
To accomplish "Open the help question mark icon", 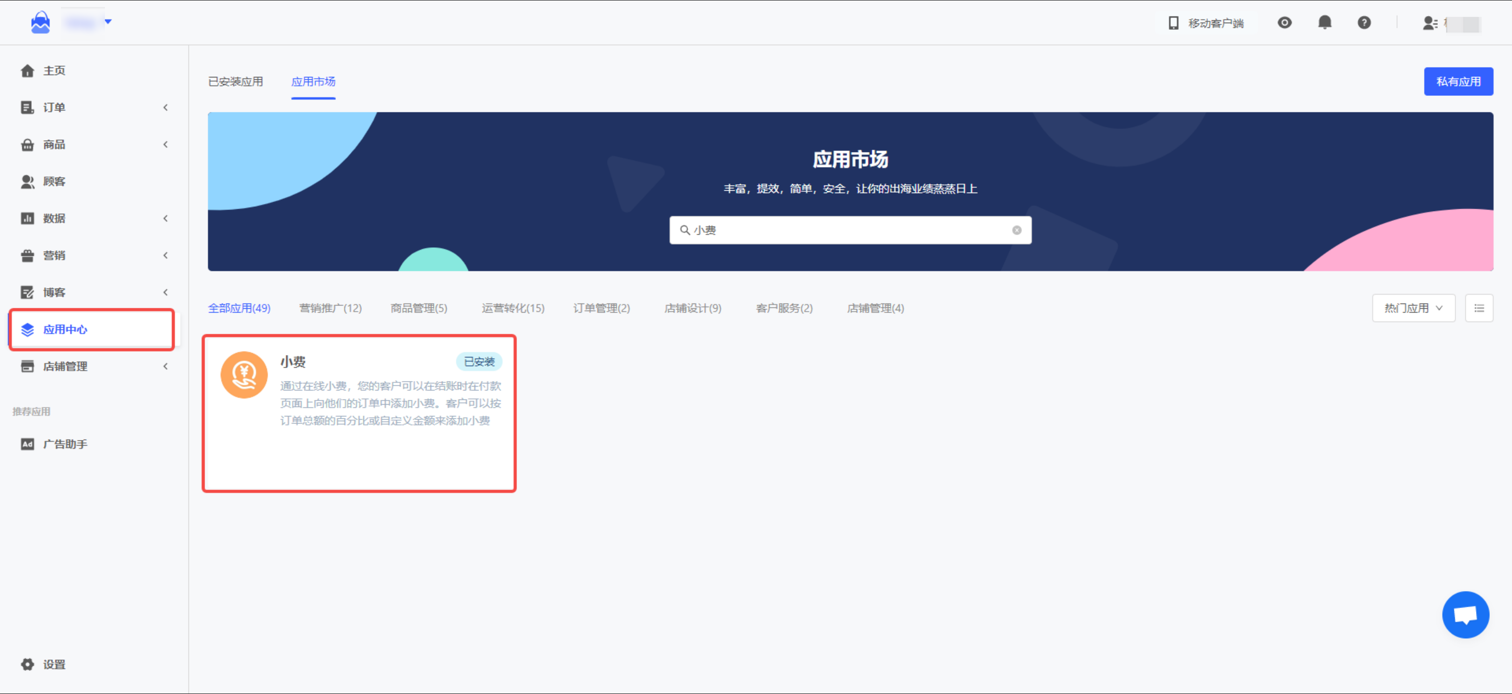I will 1364,22.
